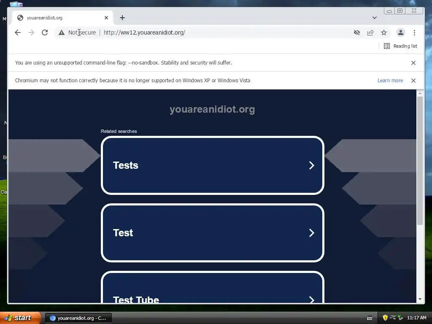
Task: Click the Not secure warning triangle icon
Action: [62, 32]
